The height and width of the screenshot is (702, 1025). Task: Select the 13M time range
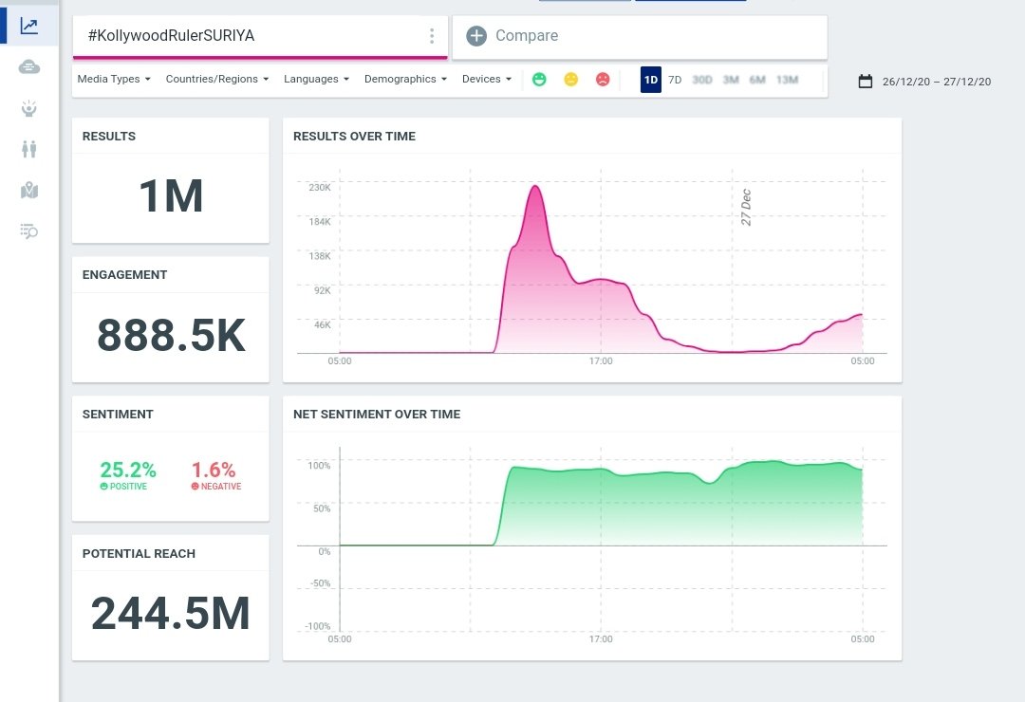pyautogui.click(x=787, y=80)
